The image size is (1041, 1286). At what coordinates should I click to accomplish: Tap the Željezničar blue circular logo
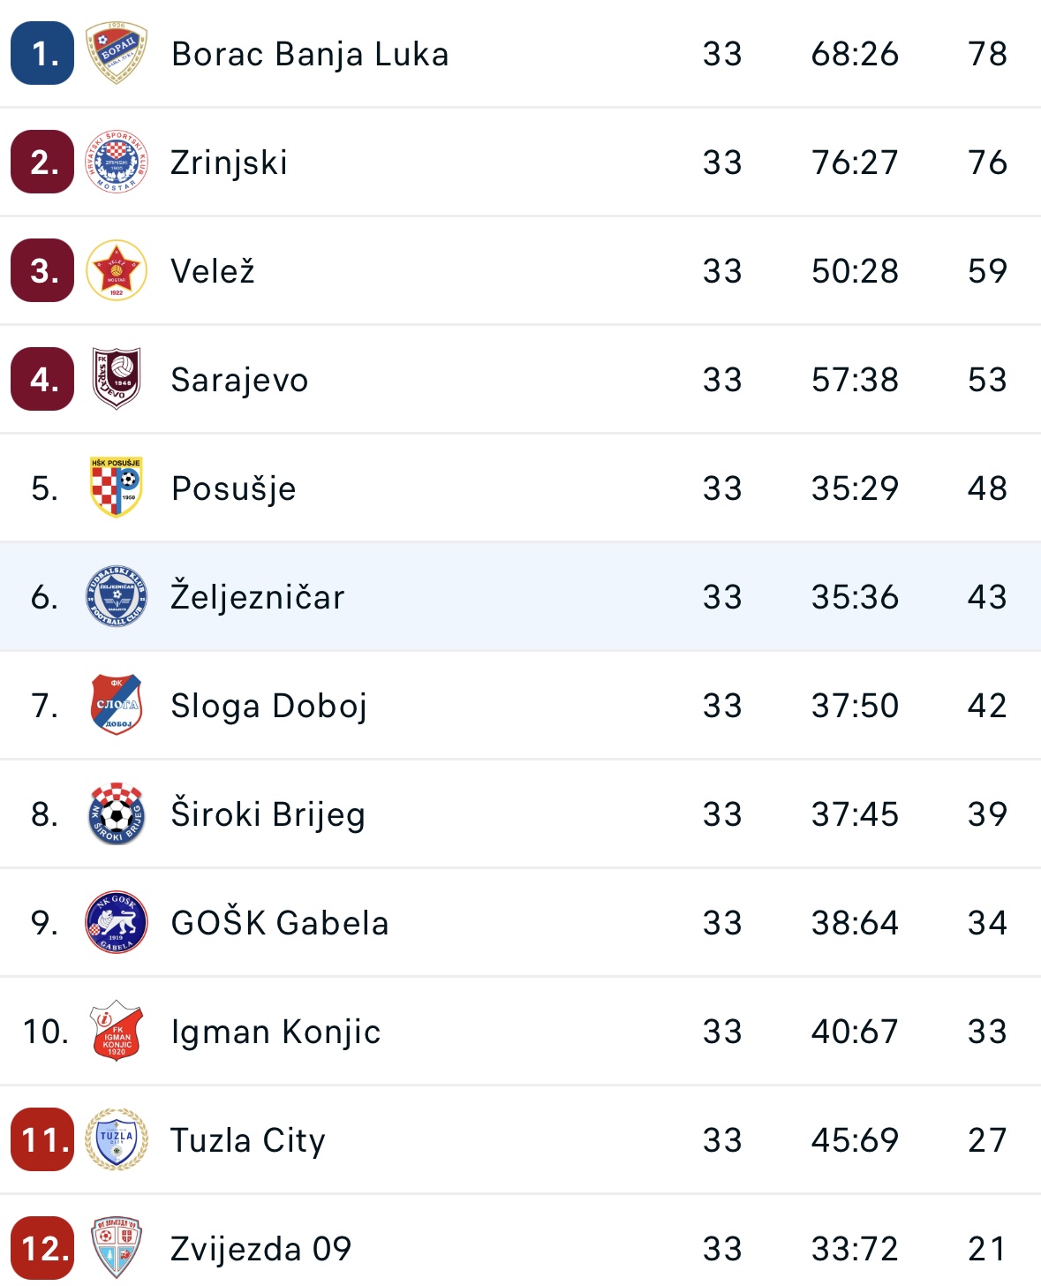tap(117, 597)
